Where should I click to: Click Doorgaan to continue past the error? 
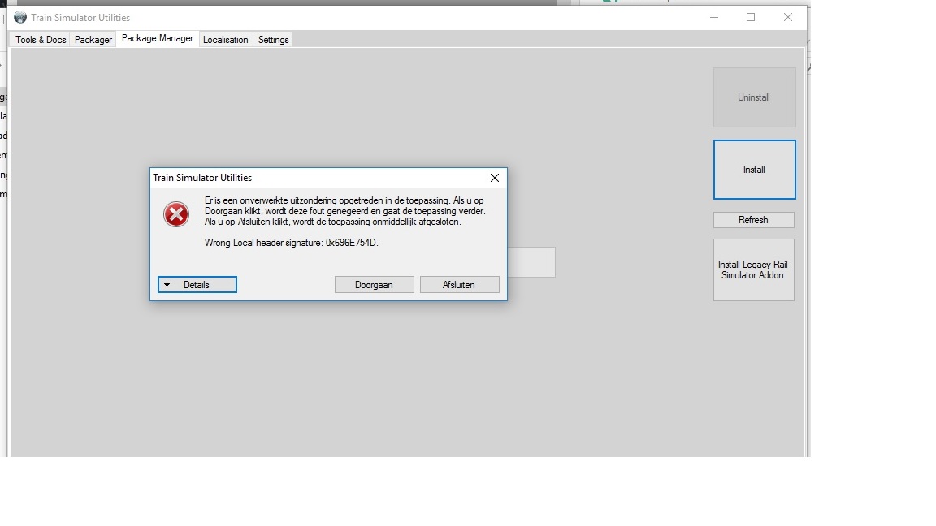click(x=374, y=284)
